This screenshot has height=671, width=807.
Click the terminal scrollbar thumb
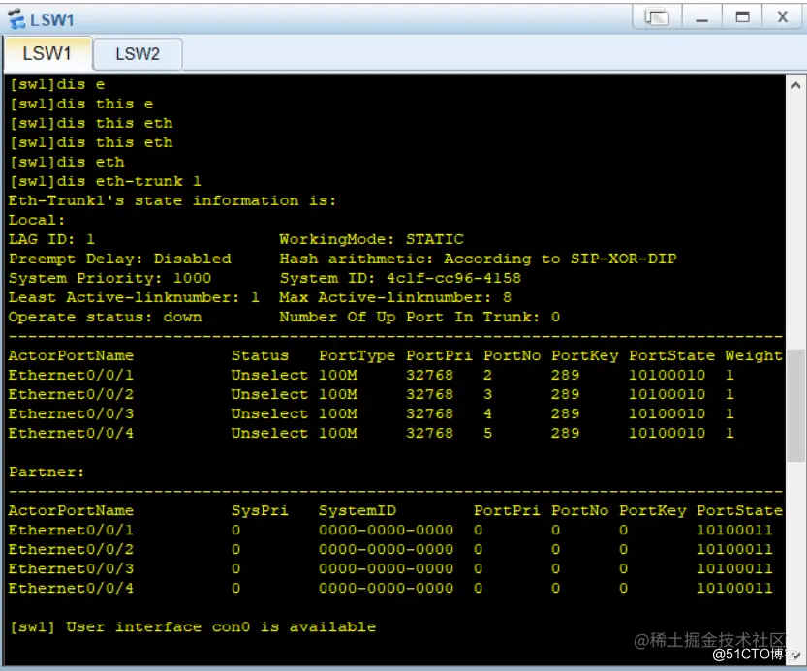point(795,406)
